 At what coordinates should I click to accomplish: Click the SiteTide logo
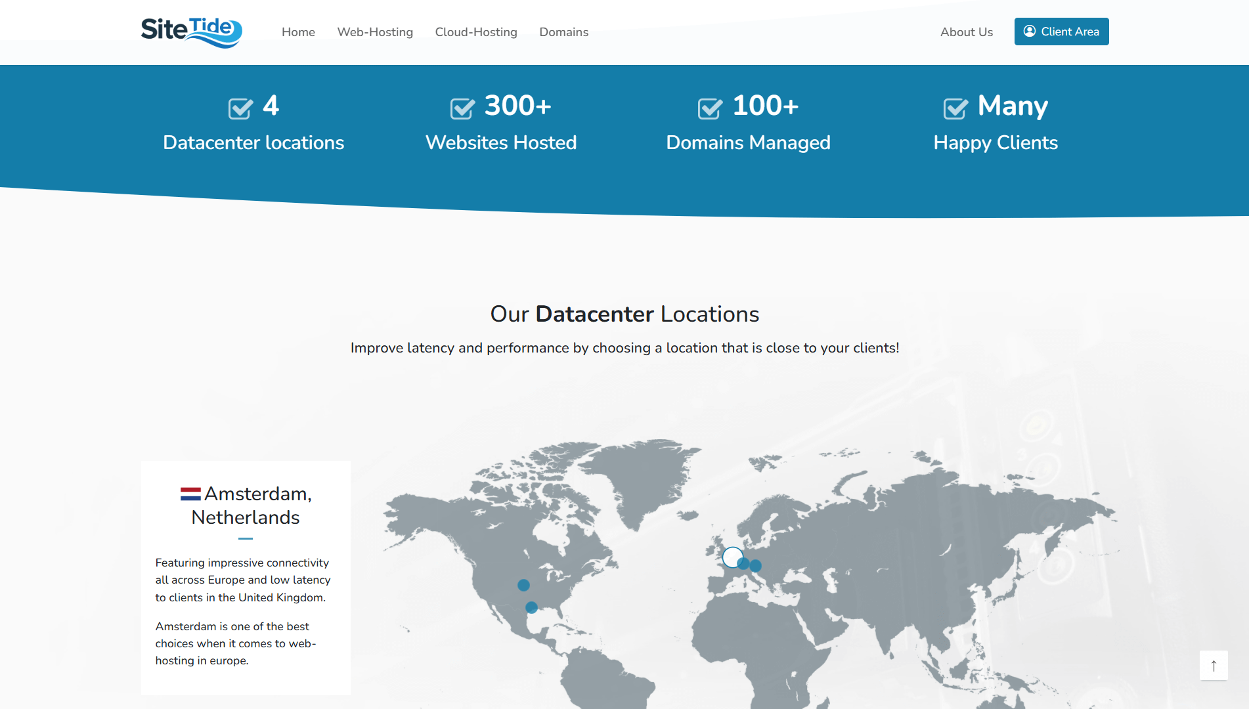[x=191, y=32]
